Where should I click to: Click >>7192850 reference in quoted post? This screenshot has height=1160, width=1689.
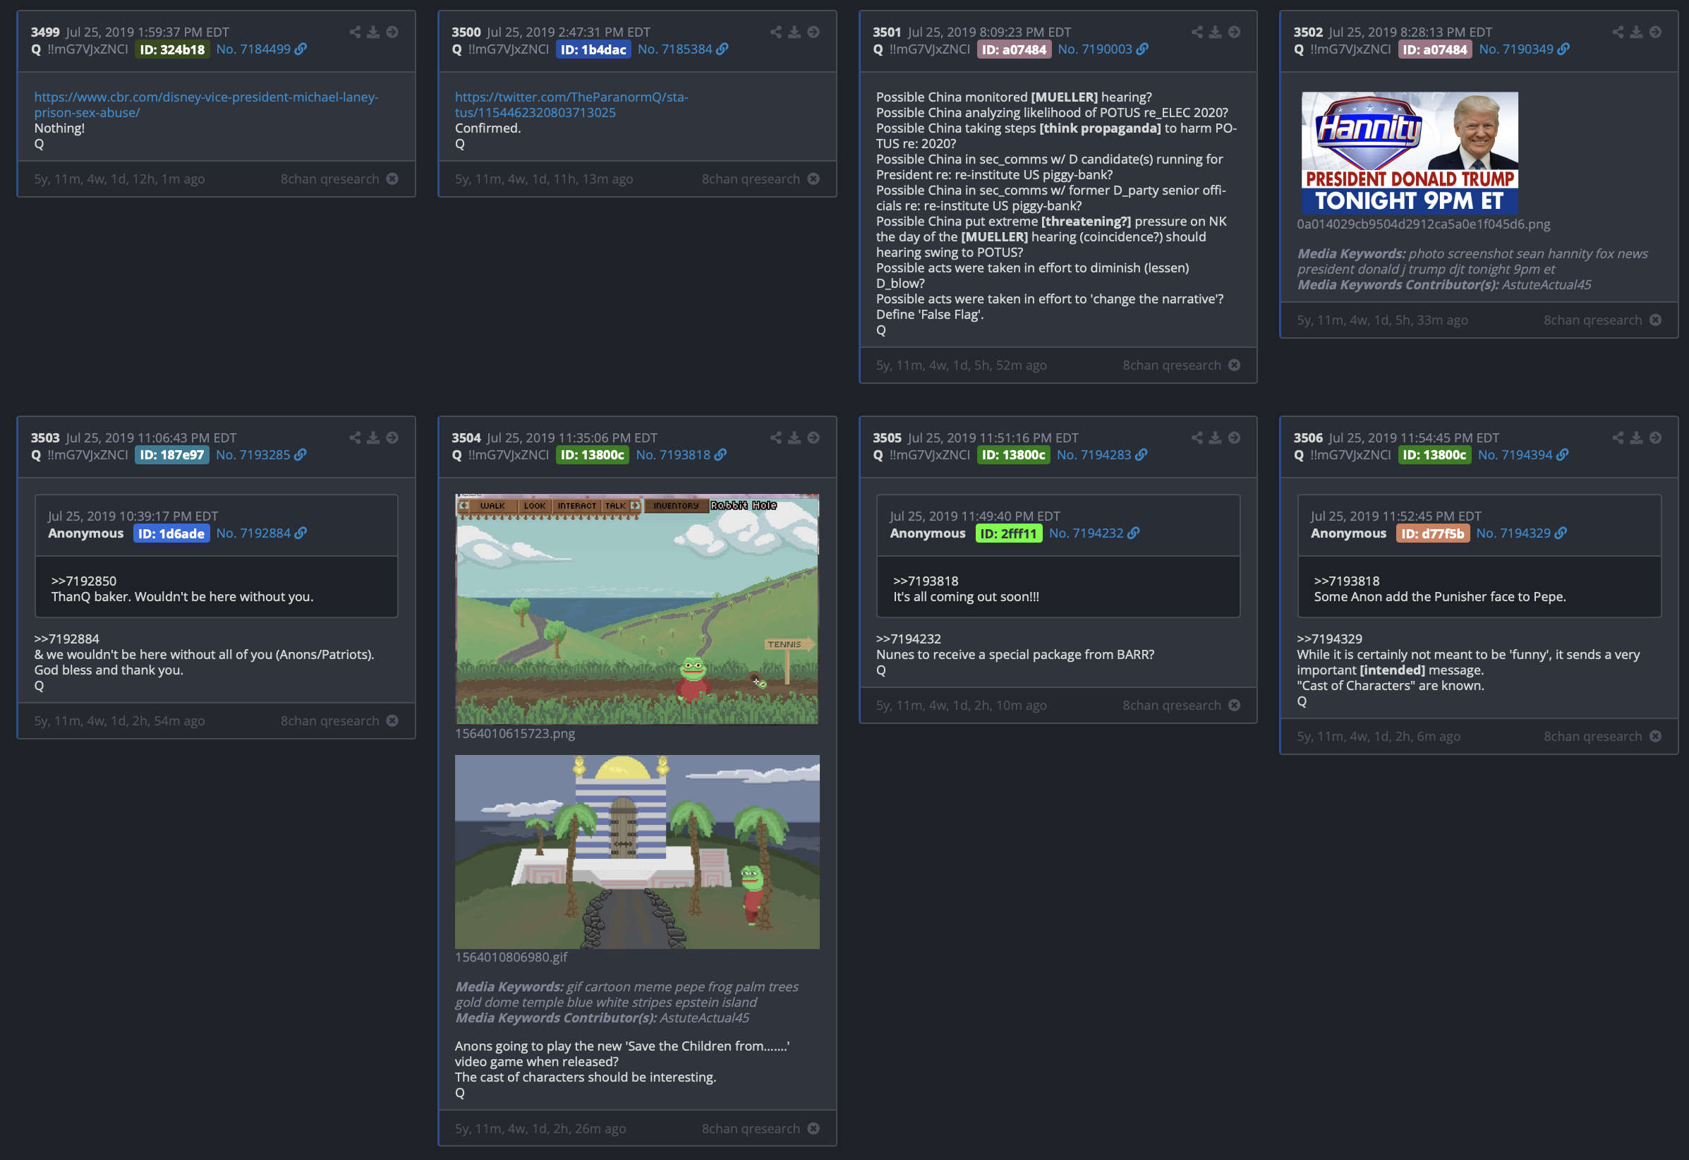pos(83,581)
